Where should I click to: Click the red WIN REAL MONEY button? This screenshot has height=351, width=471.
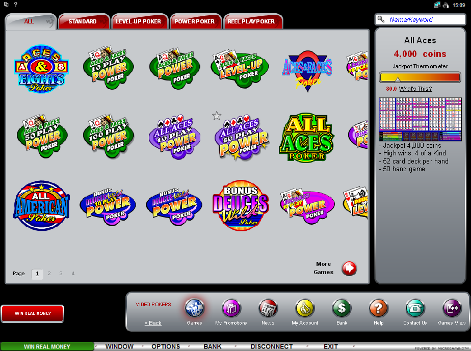[x=33, y=313]
